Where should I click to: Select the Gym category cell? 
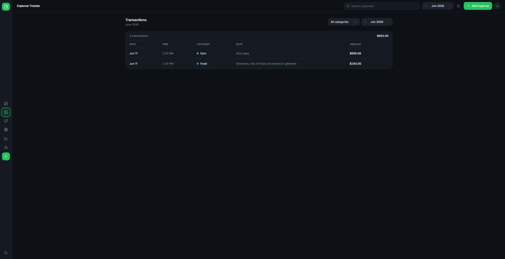tap(201, 53)
